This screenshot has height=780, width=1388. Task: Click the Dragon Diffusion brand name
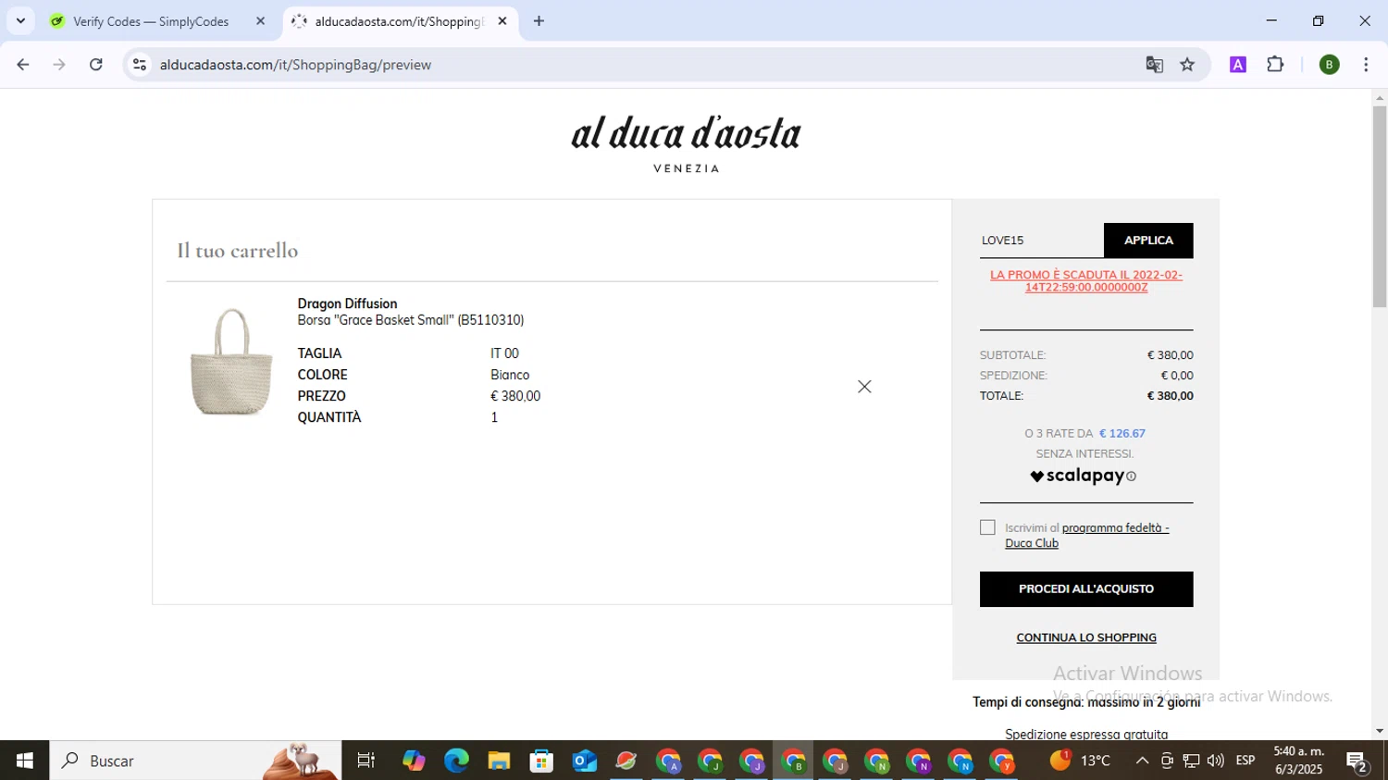click(347, 303)
